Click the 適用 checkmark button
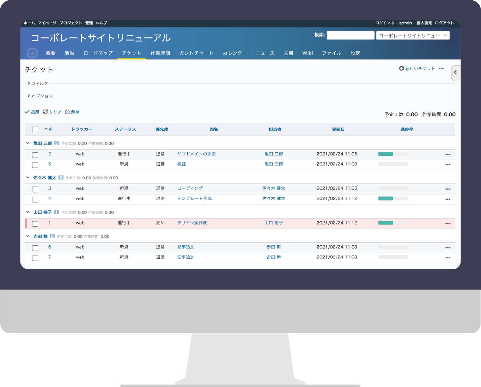Viewport: 481px width, 387px height. (32, 112)
